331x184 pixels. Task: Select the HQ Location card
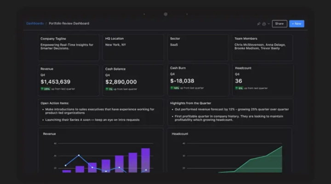133,47
